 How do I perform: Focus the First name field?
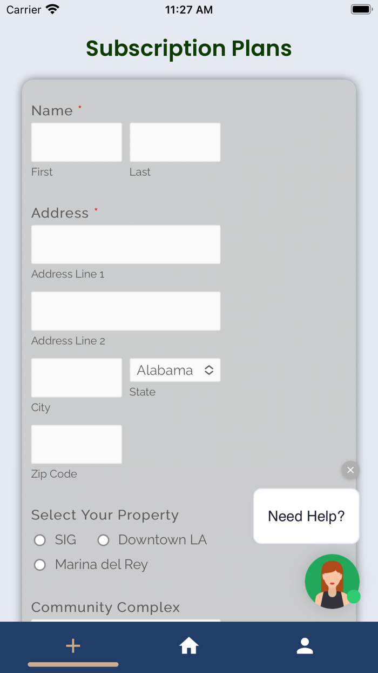click(77, 142)
